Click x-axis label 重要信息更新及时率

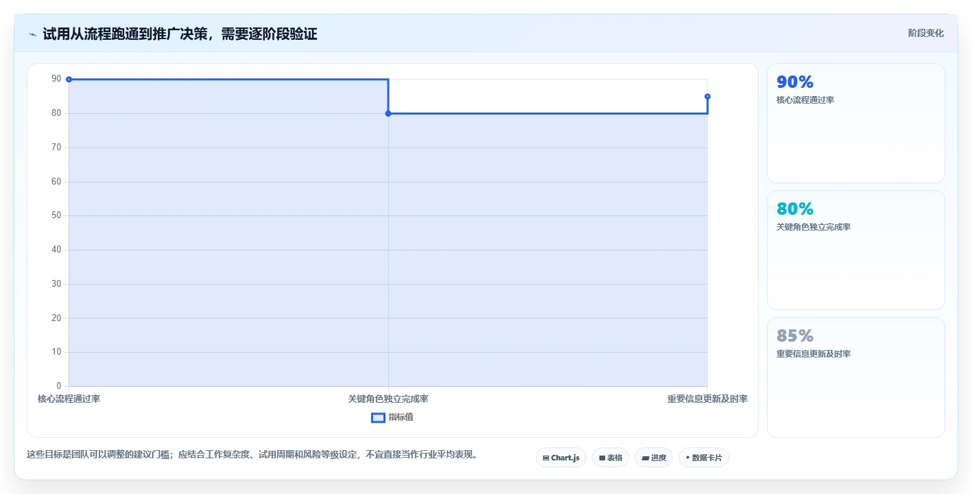coord(707,399)
